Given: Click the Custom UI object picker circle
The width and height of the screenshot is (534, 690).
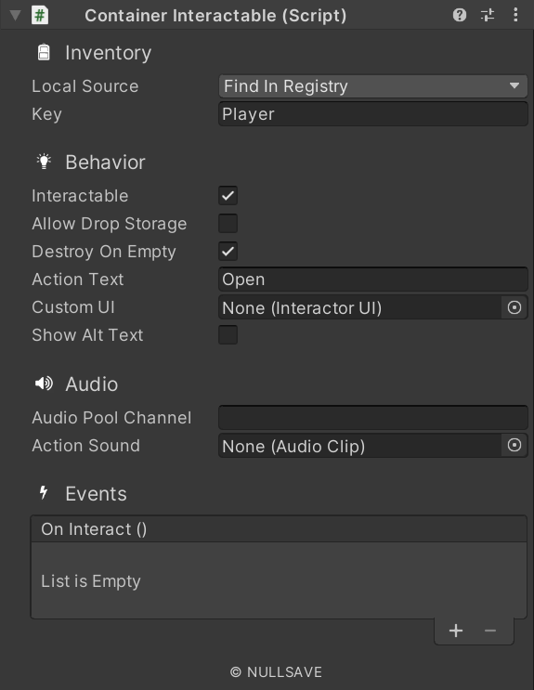Looking at the screenshot, I should pos(514,307).
